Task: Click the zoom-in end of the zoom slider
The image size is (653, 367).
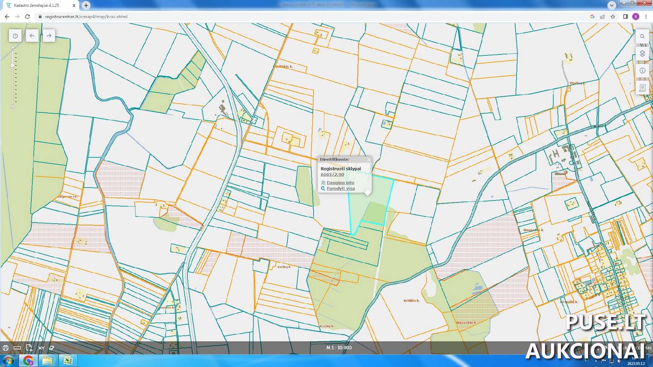Action: pos(13,48)
